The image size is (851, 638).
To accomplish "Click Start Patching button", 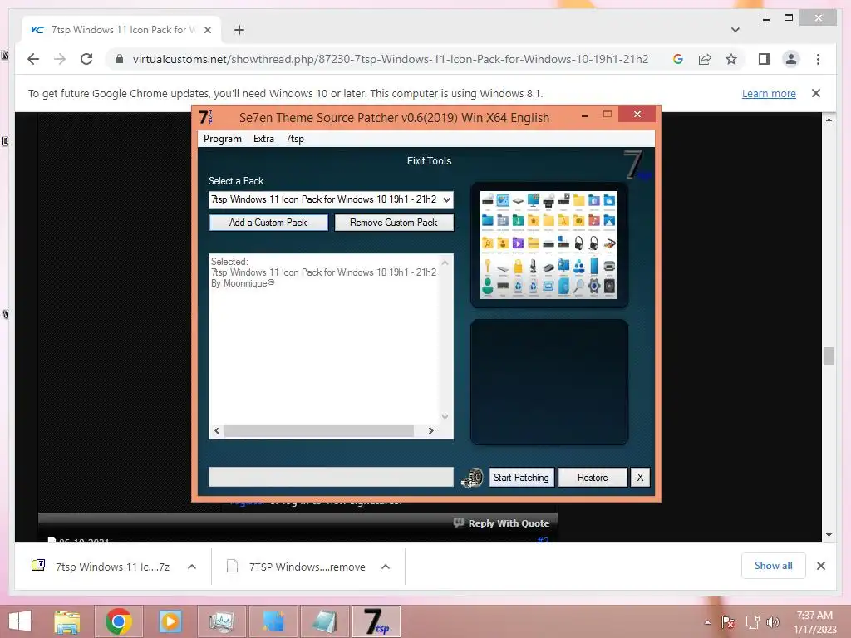I will coord(521,478).
